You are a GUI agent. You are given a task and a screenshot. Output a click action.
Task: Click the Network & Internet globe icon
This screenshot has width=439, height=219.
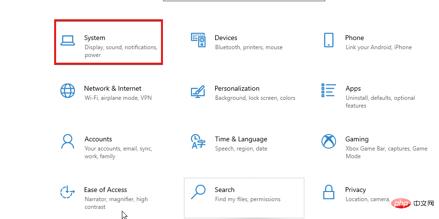(x=68, y=91)
